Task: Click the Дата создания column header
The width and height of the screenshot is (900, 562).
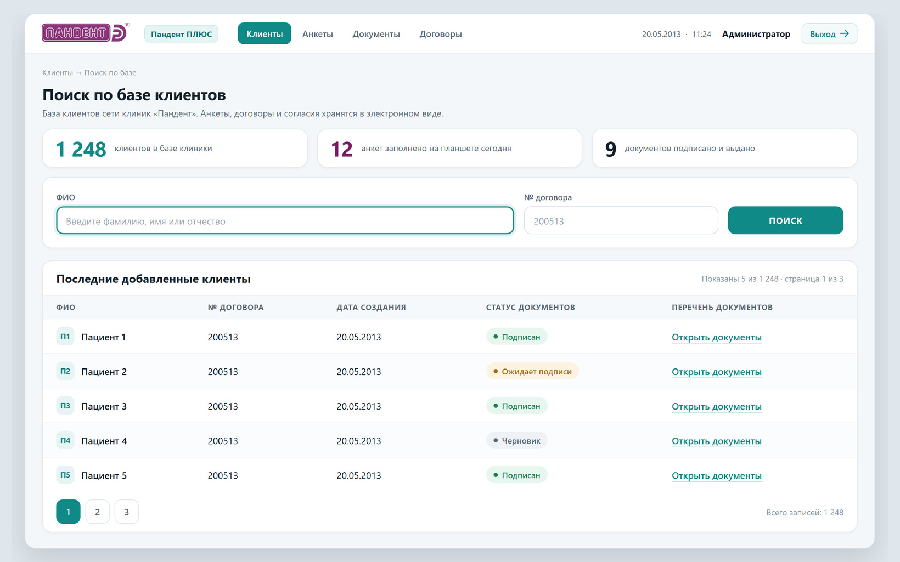Action: click(x=371, y=307)
